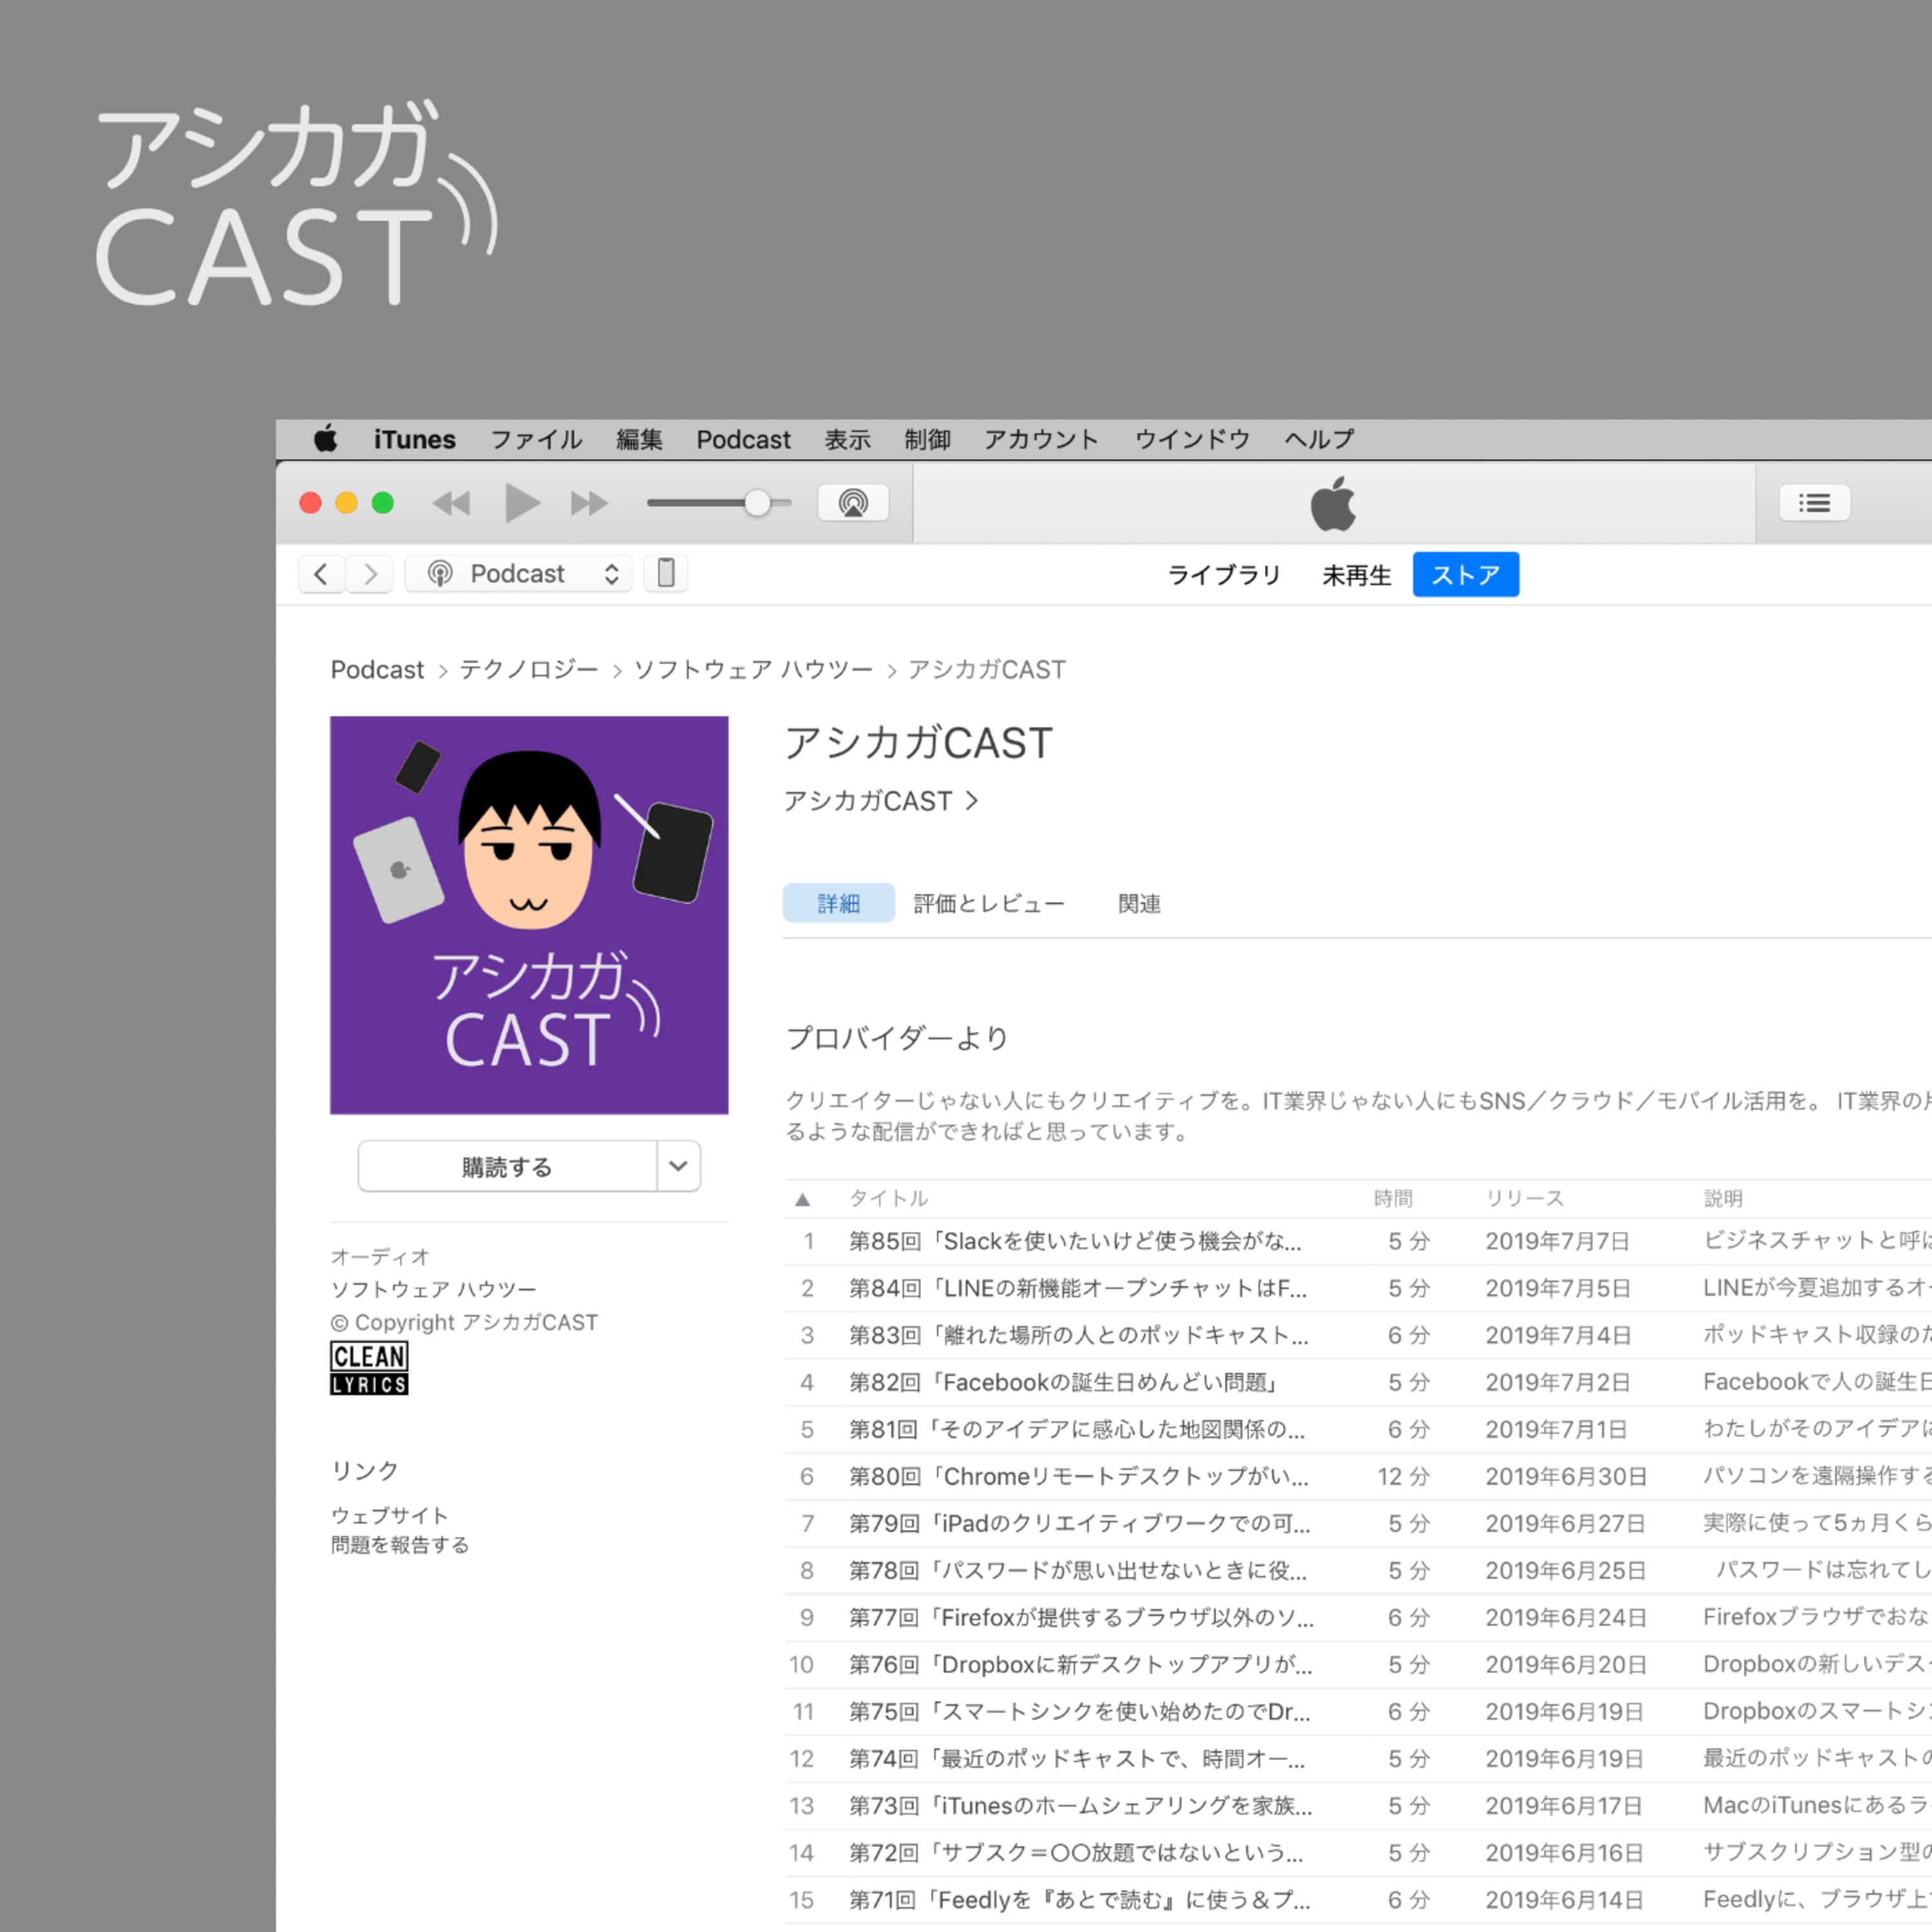
Task: Select episode 第74回 row
Action: [x=1358, y=1758]
